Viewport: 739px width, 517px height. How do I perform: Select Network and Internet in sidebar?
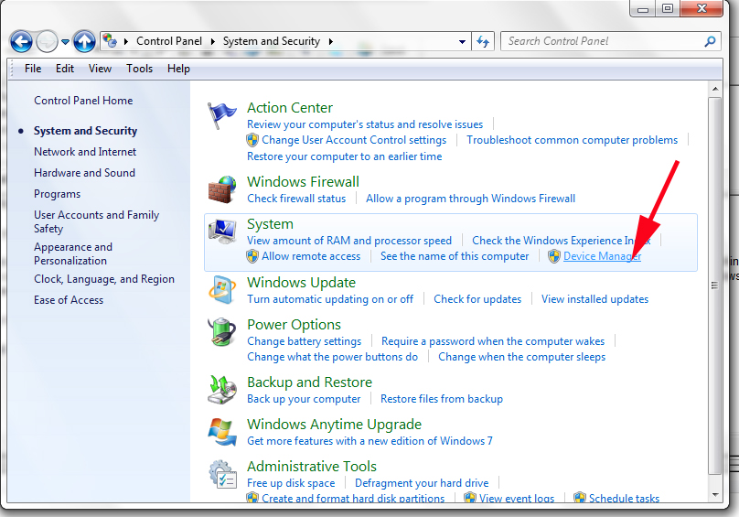tap(85, 152)
